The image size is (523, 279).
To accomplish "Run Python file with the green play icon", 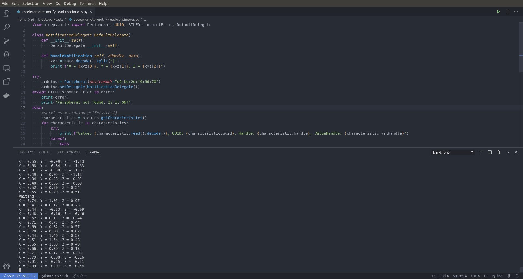I will [x=498, y=12].
